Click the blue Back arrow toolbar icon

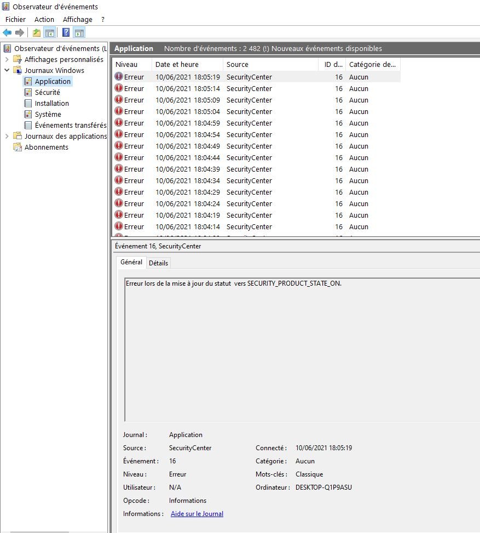tap(7, 32)
